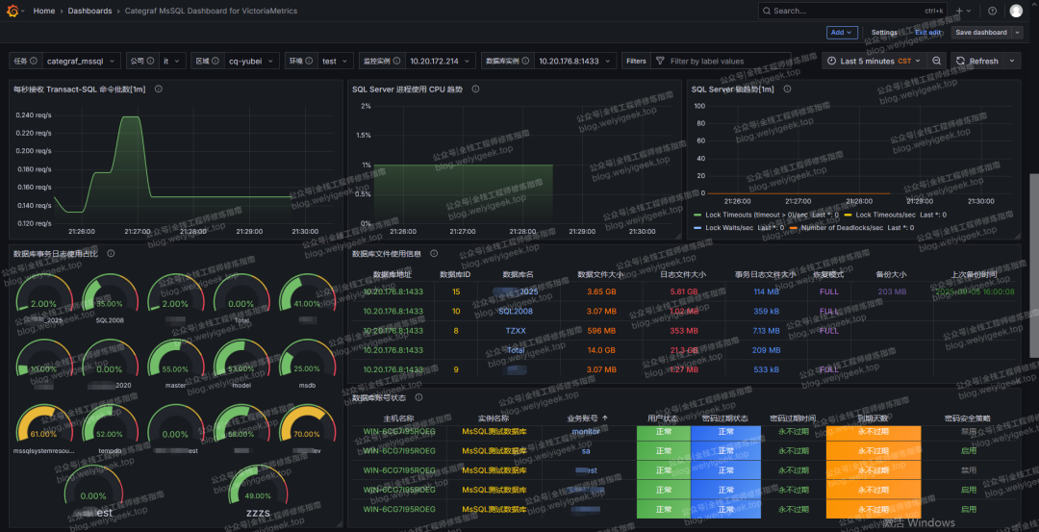Open the refresh interval dropdown arrow

1010,61
